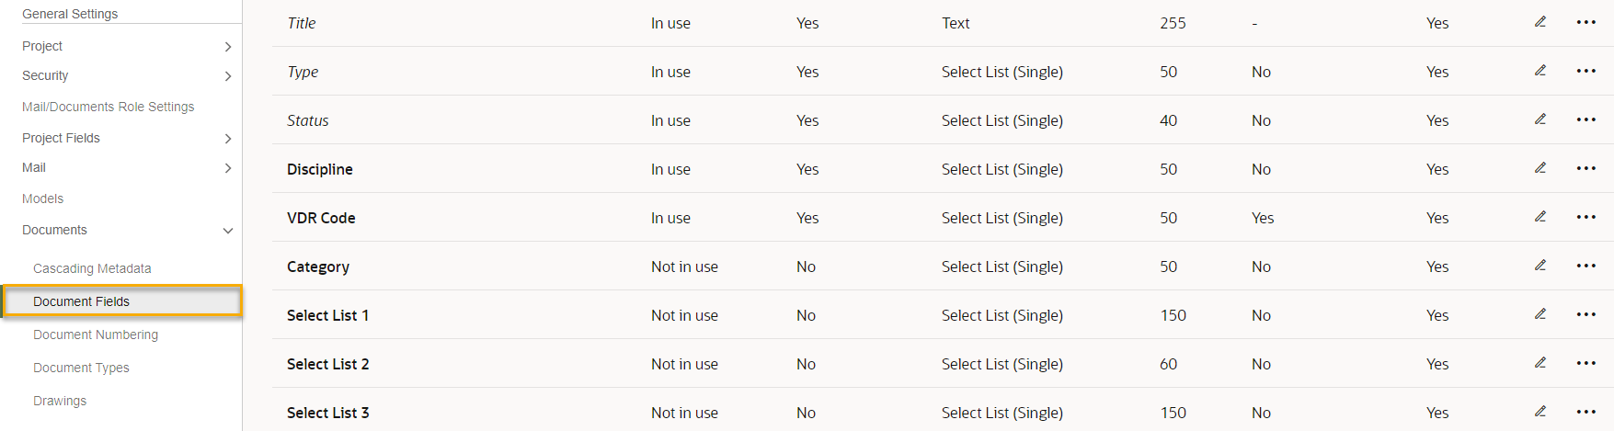Expand the Mail section chevron
The width and height of the screenshot is (1614, 431).
click(228, 168)
